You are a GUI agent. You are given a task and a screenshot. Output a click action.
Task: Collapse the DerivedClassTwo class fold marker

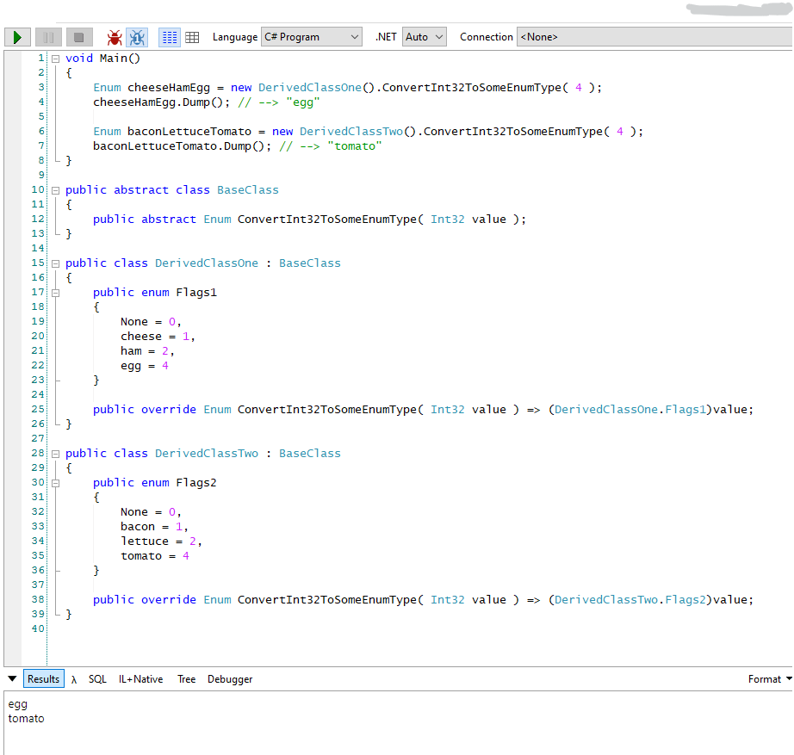(56, 454)
